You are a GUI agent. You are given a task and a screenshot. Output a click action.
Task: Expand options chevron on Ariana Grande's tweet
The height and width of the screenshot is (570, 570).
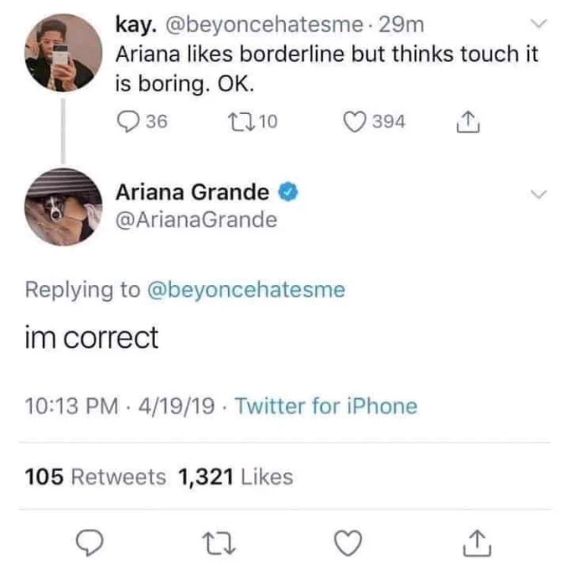coord(538,194)
